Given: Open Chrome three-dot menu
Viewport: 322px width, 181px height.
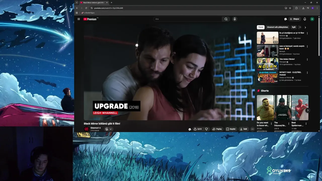Looking at the screenshot, I should click(x=317, y=8).
